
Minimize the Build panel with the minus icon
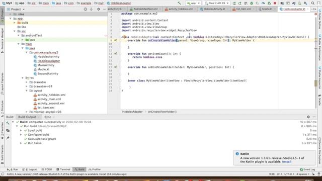[x=314, y=117]
